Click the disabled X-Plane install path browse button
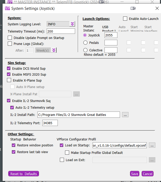Screen dimensions: 161x182 (76, 94)
